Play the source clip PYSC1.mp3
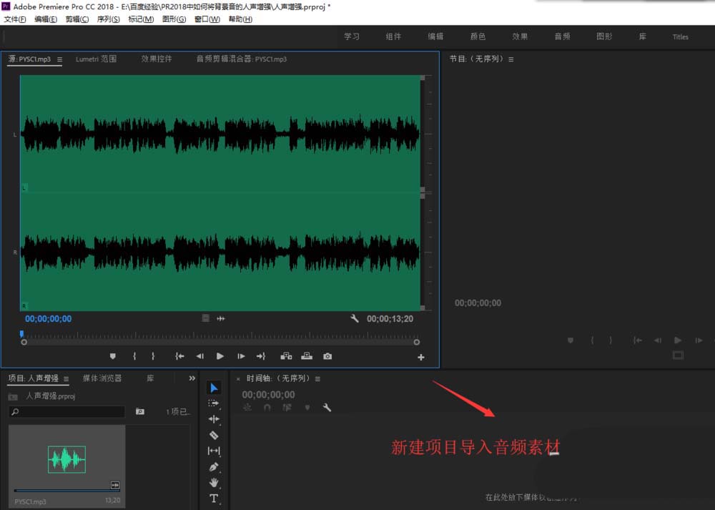The width and height of the screenshot is (715, 510). coord(220,356)
